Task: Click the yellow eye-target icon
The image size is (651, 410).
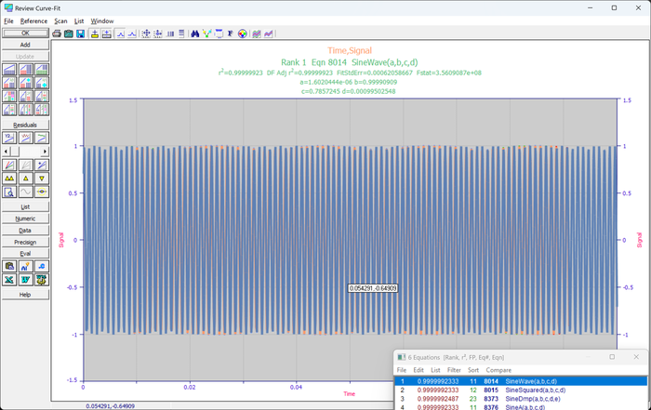Action: click(x=42, y=192)
